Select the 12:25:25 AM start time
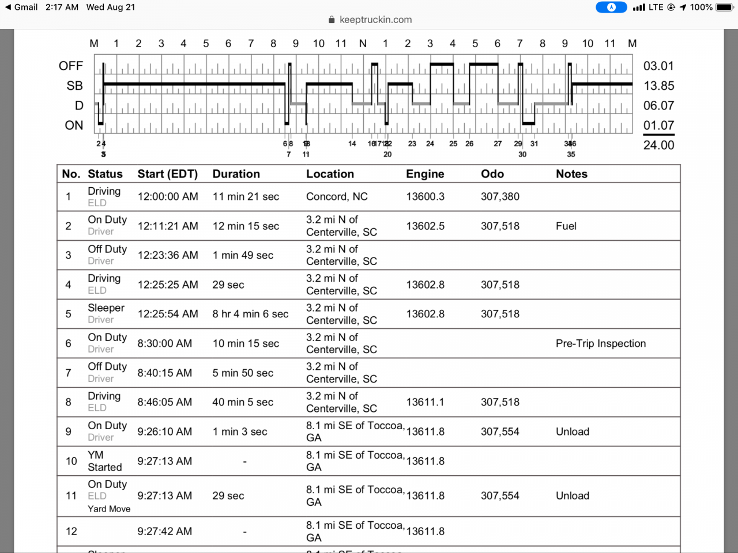Screen dimensions: 738x553 [168, 285]
